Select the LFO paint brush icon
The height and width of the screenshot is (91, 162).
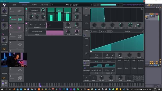point(91,31)
